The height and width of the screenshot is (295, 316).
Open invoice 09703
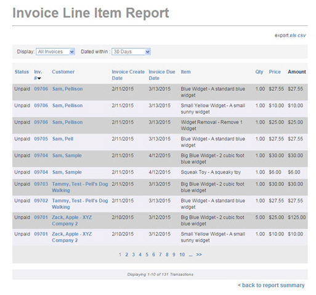tap(41, 184)
